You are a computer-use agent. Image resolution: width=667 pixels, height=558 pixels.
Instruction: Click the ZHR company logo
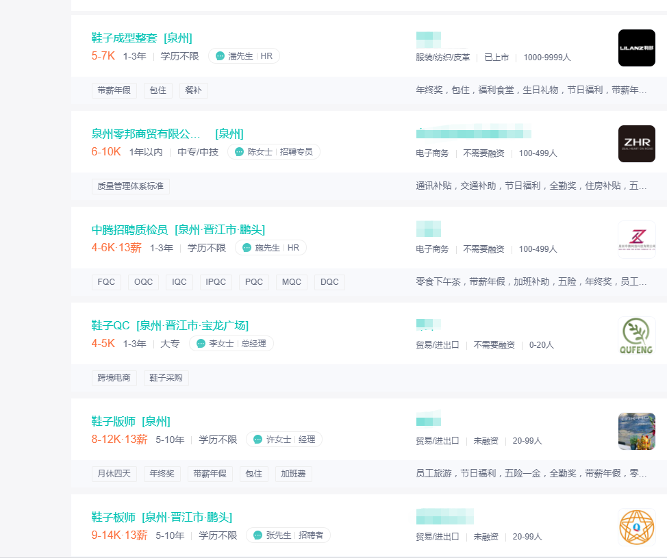pyautogui.click(x=636, y=144)
